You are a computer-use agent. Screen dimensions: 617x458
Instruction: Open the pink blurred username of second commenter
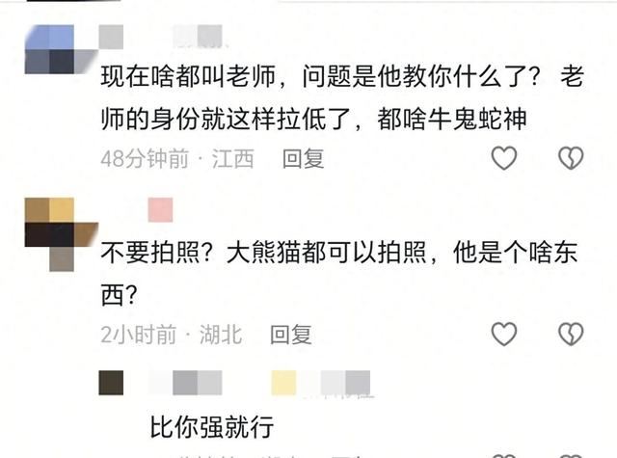click(x=161, y=210)
